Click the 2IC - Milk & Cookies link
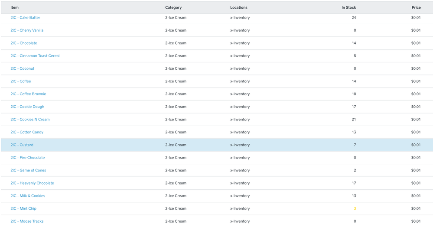433x227 pixels. [x=28, y=196]
